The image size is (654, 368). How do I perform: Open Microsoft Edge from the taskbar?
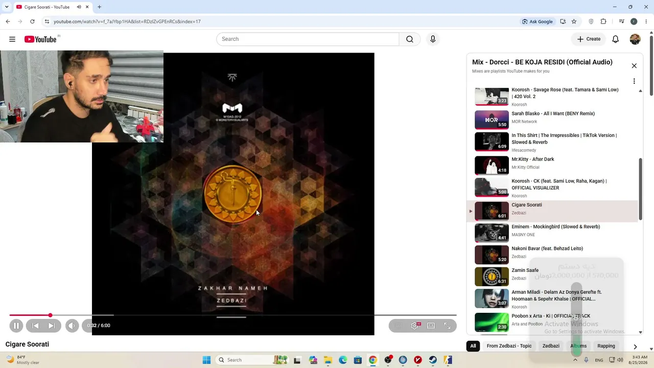pos(343,360)
